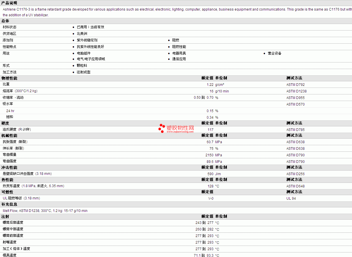The image size is (352, 257).
Task: Click the 供货地区 row label
Action: pyautogui.click(x=10, y=34)
